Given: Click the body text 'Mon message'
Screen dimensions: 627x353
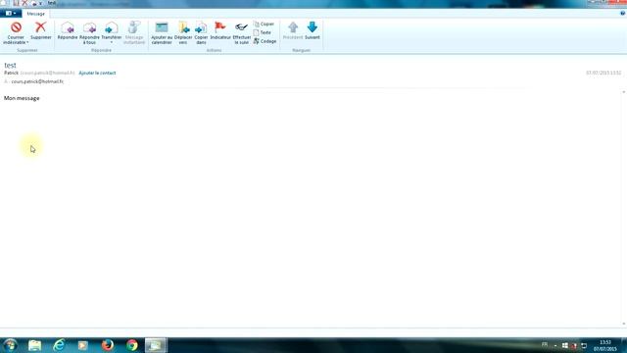Looking at the screenshot, I should 22,98.
